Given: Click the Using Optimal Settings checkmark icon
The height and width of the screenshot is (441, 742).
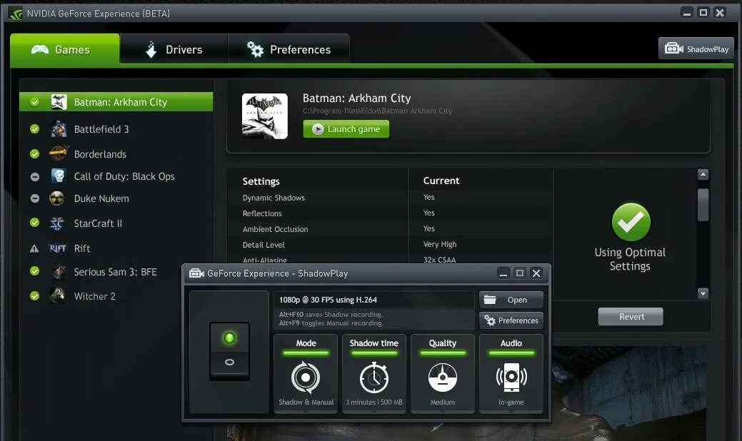Looking at the screenshot, I should 631,222.
